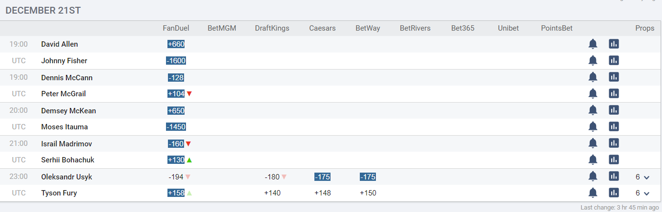Toggle the alert bell for Tyson Fury
Screen dimensions: 662x212
[x=593, y=193]
